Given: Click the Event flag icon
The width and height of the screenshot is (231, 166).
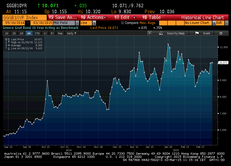Looking at the screenshot, I should pyautogui.click(x=197, y=33).
